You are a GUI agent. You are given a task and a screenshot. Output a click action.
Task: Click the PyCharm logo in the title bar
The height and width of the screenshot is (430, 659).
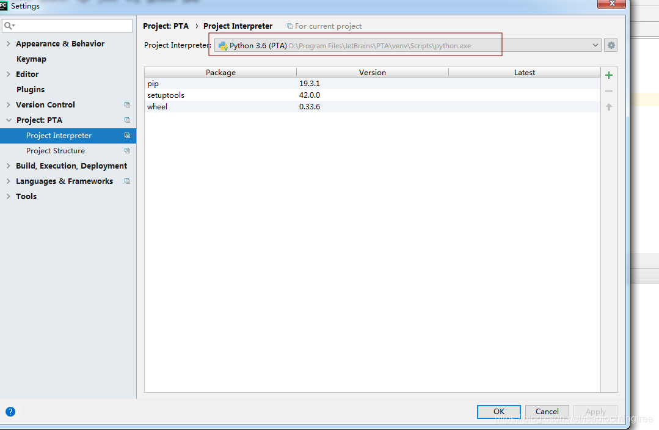point(4,5)
